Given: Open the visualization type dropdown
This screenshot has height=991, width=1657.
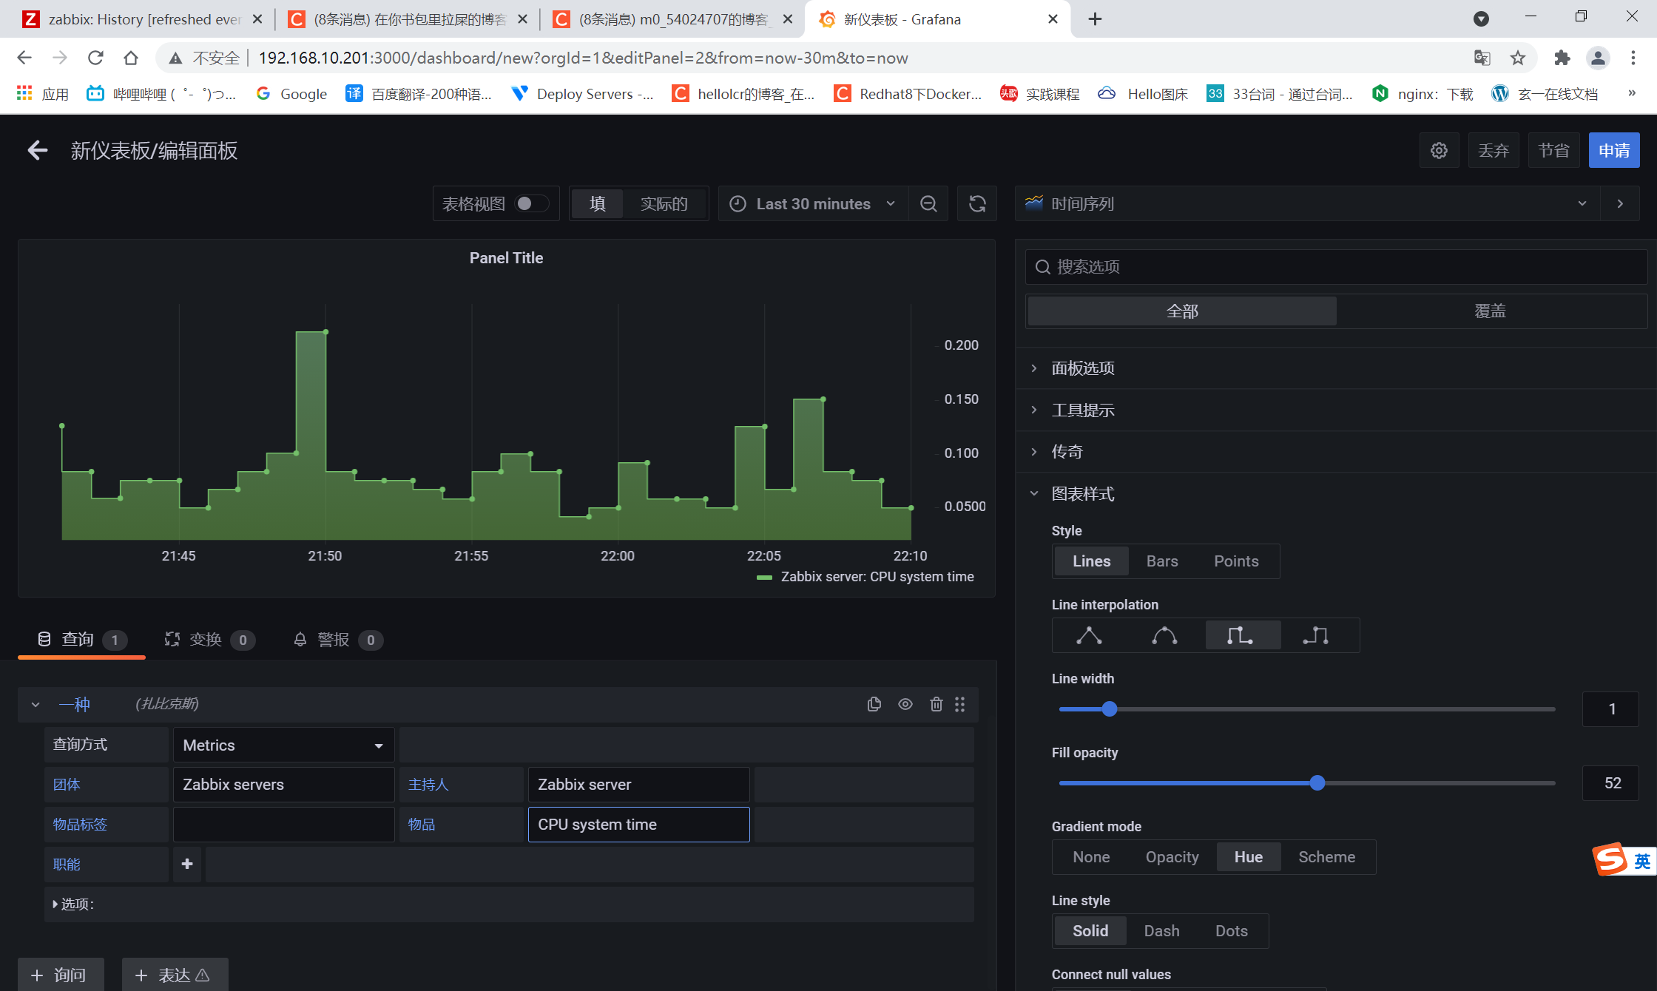Looking at the screenshot, I should click(1308, 203).
